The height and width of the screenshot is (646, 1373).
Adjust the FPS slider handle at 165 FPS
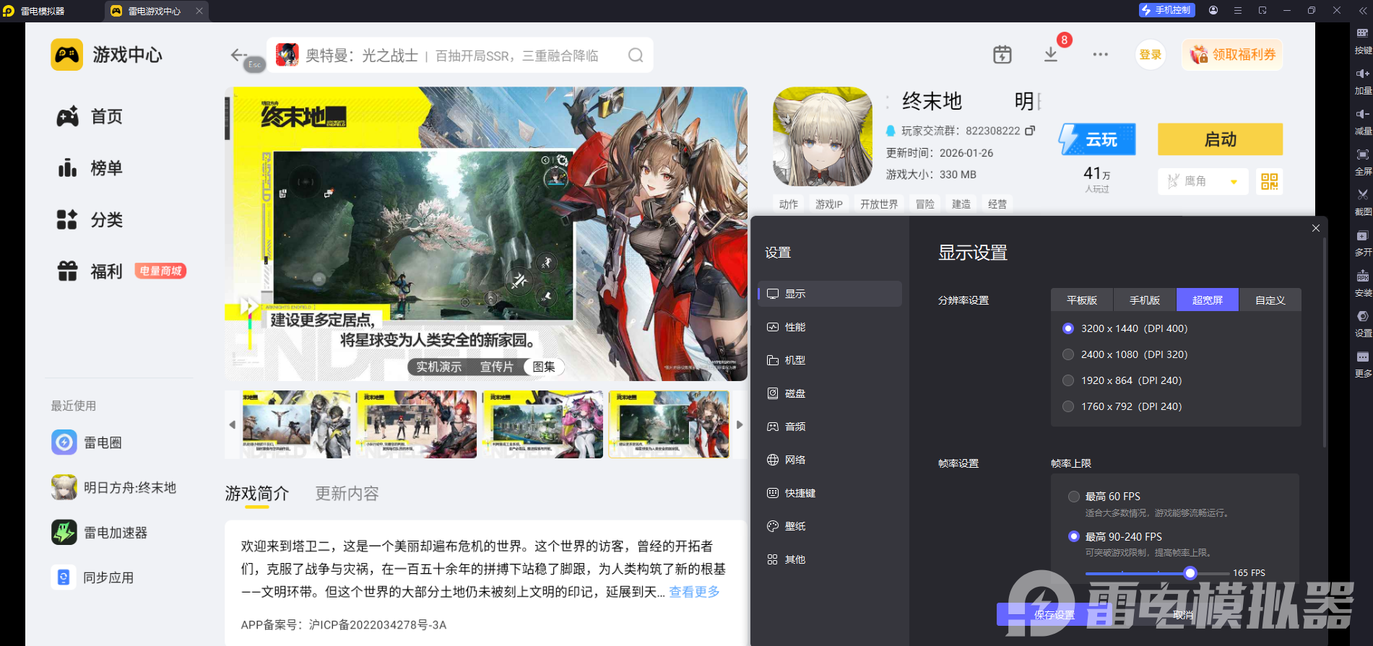(1190, 573)
